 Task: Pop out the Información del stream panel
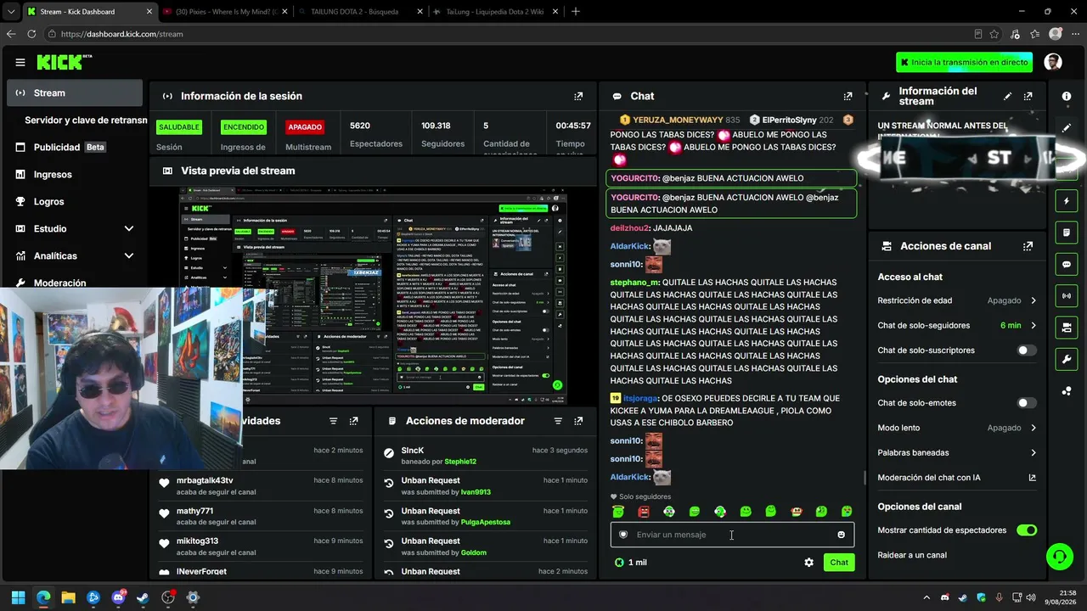[x=1028, y=96]
